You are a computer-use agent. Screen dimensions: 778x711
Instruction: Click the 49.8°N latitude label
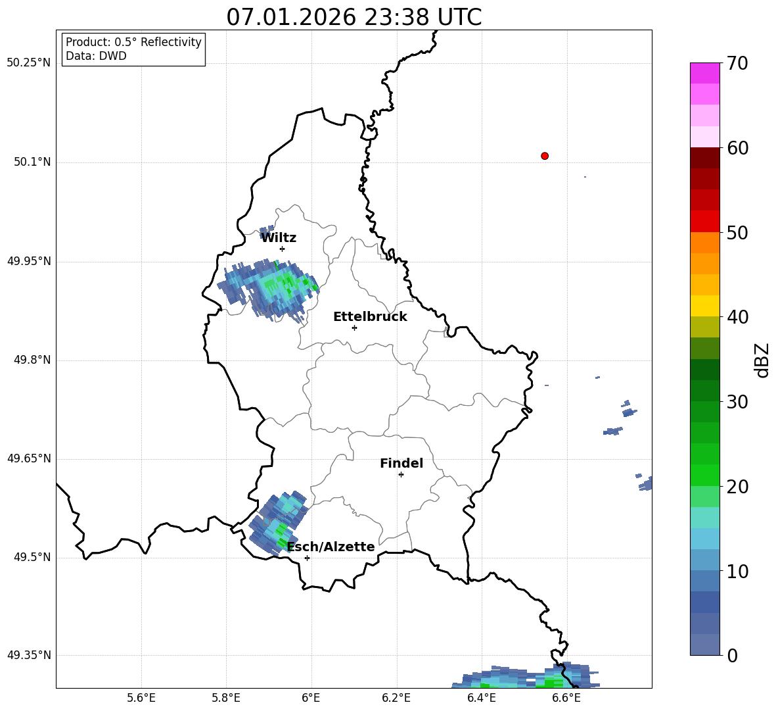(32, 360)
